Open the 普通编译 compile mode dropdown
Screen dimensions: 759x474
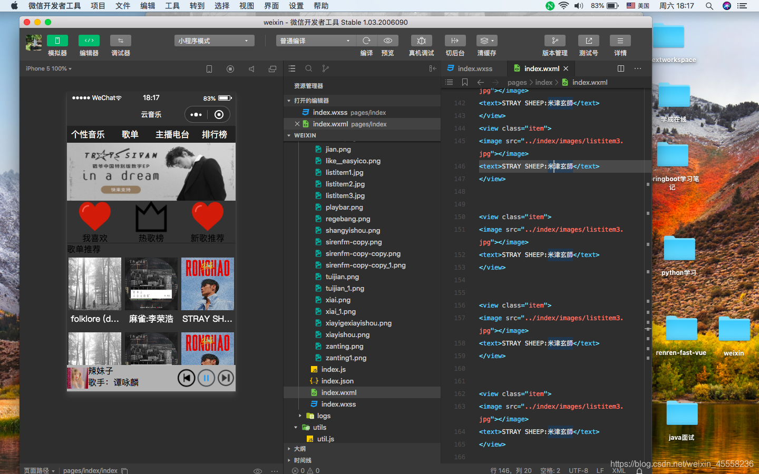click(316, 41)
